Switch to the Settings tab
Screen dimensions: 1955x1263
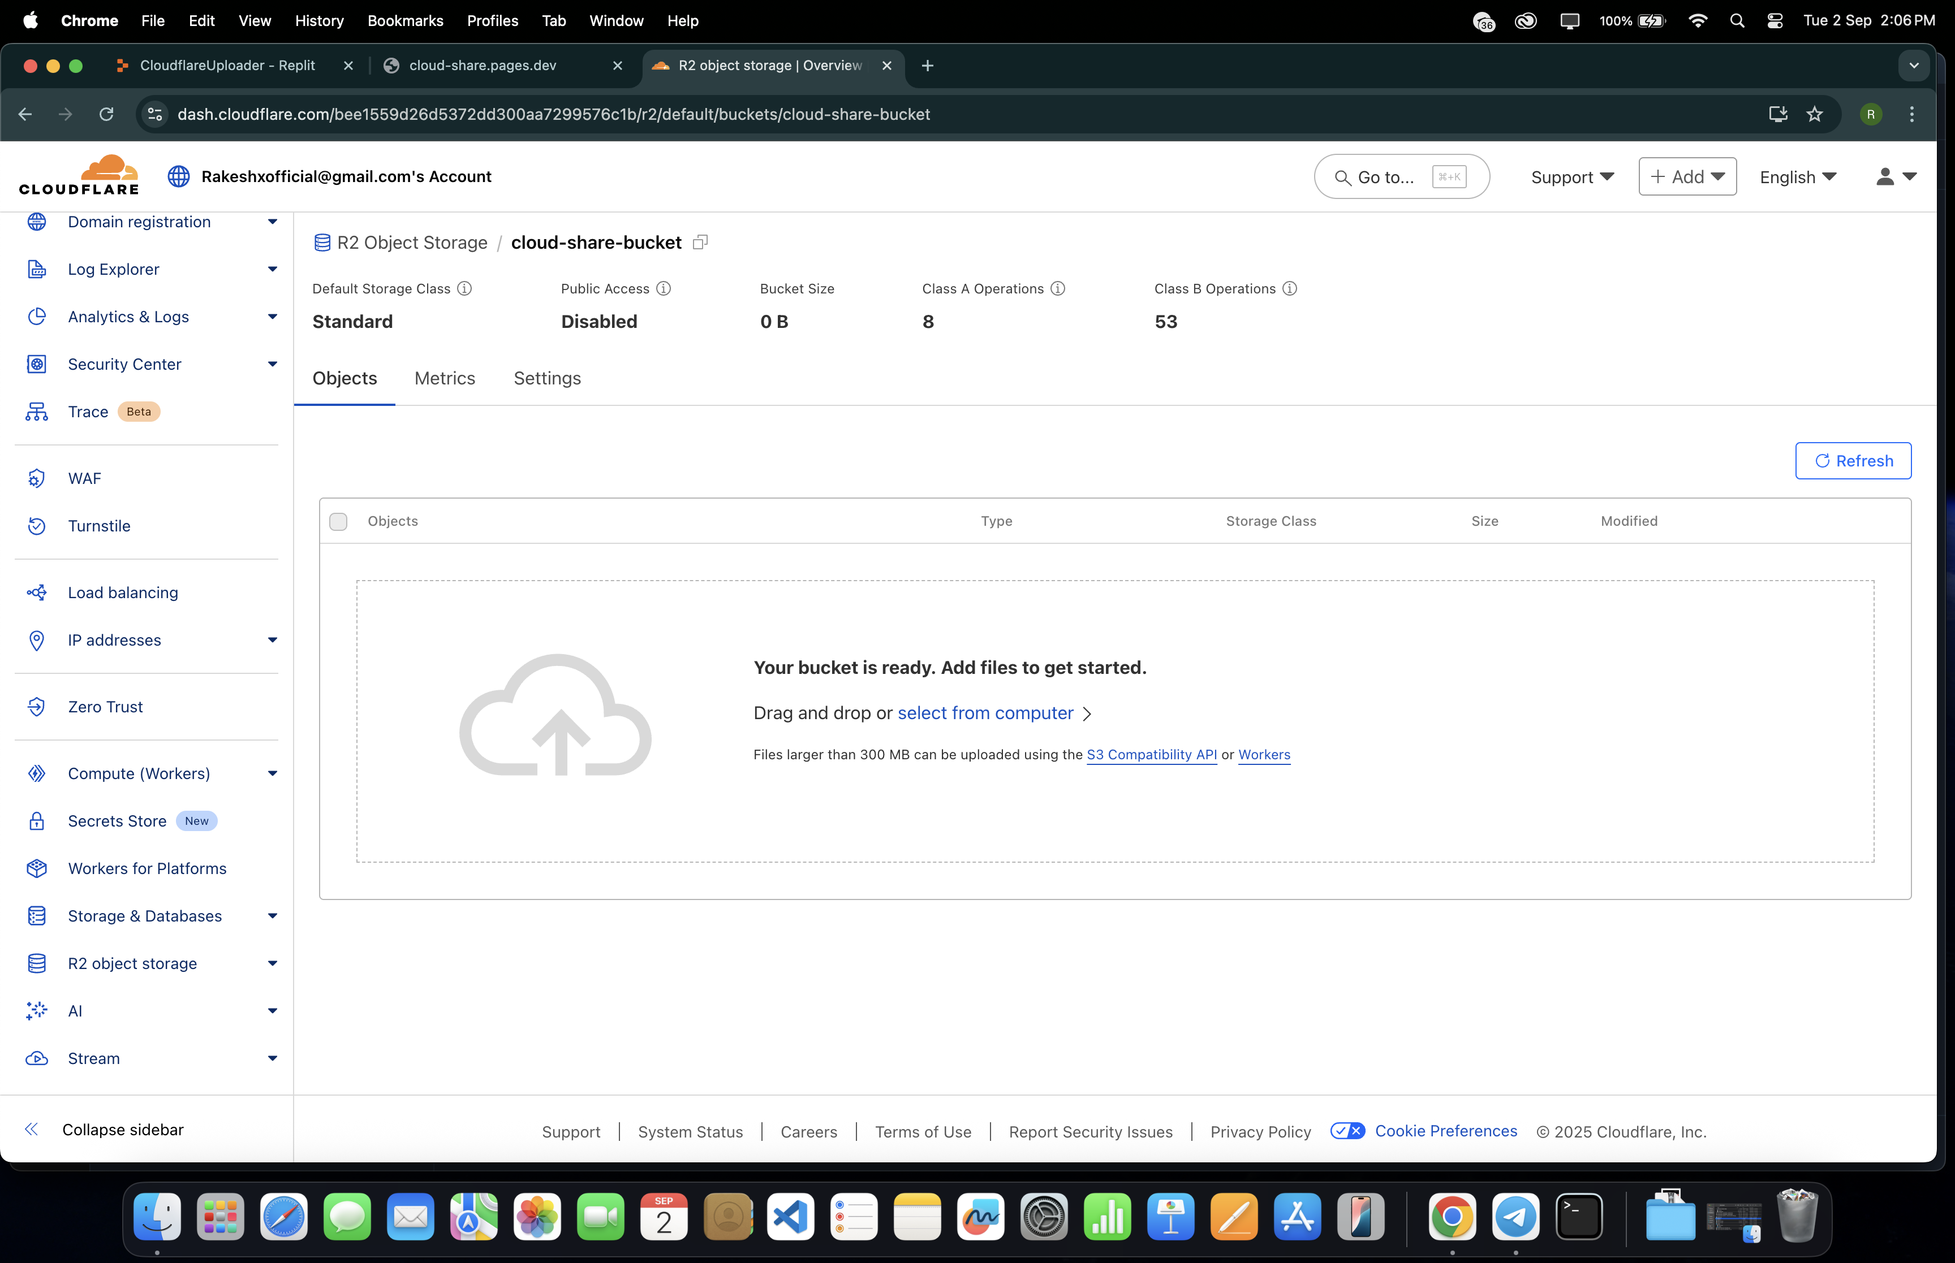point(547,378)
